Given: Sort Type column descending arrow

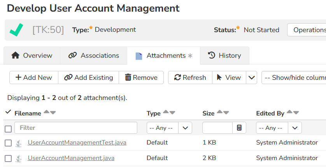Looking at the screenshot, I should tap(172, 112).
